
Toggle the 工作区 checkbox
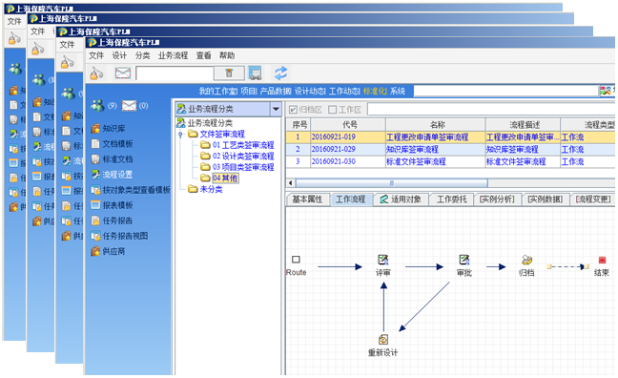click(x=332, y=110)
